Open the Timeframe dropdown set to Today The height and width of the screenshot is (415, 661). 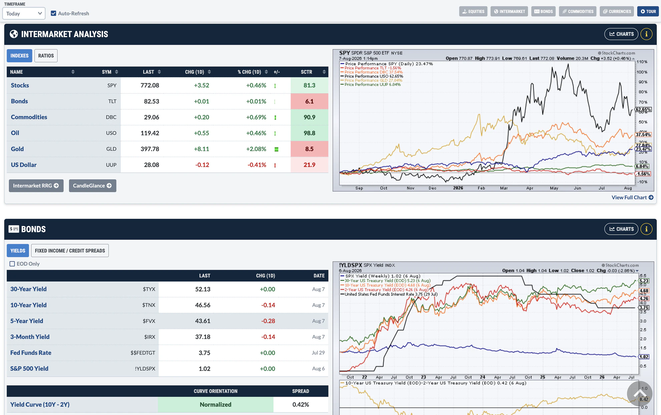click(x=24, y=13)
